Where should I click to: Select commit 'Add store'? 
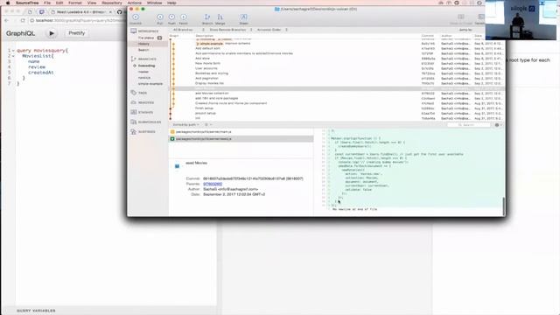[x=337, y=59]
